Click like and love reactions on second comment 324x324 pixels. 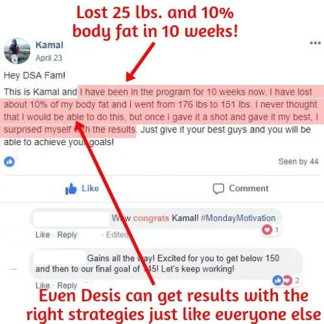(x=283, y=281)
